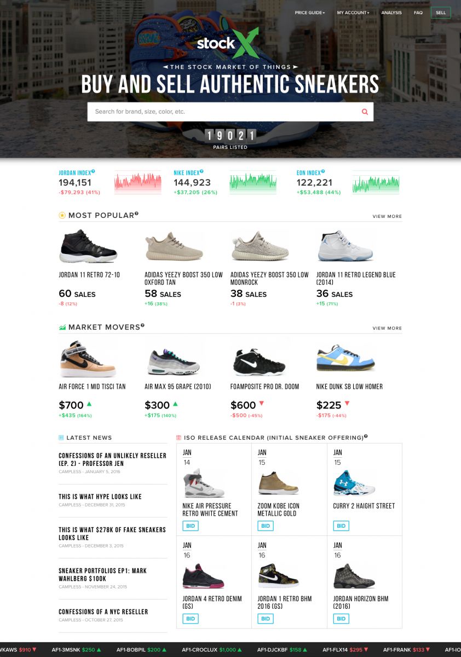
Task: Open the Analysis menu item
Action: click(391, 13)
